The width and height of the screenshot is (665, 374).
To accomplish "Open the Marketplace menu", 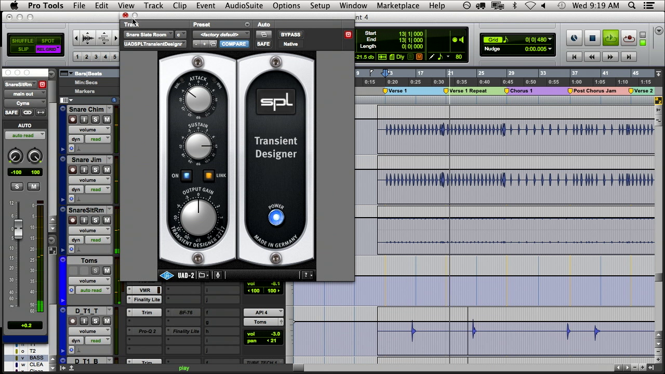I will (x=398, y=6).
